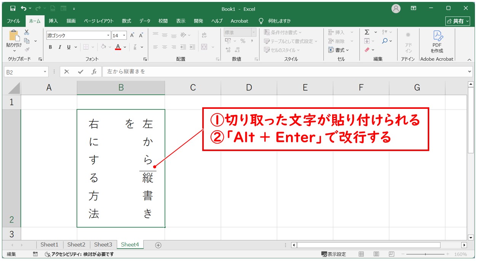478x261 pixels.
Task: Open the font size 14 dropdown
Action: pyautogui.click(x=125, y=35)
